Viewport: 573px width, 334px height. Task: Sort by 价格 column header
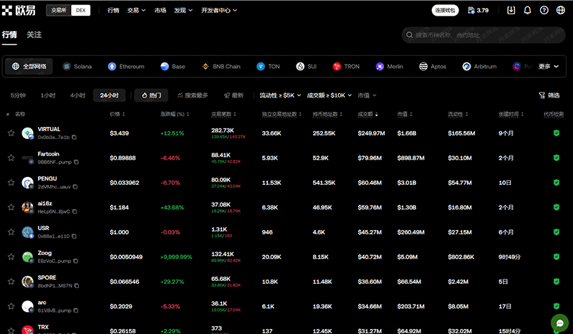pos(117,114)
